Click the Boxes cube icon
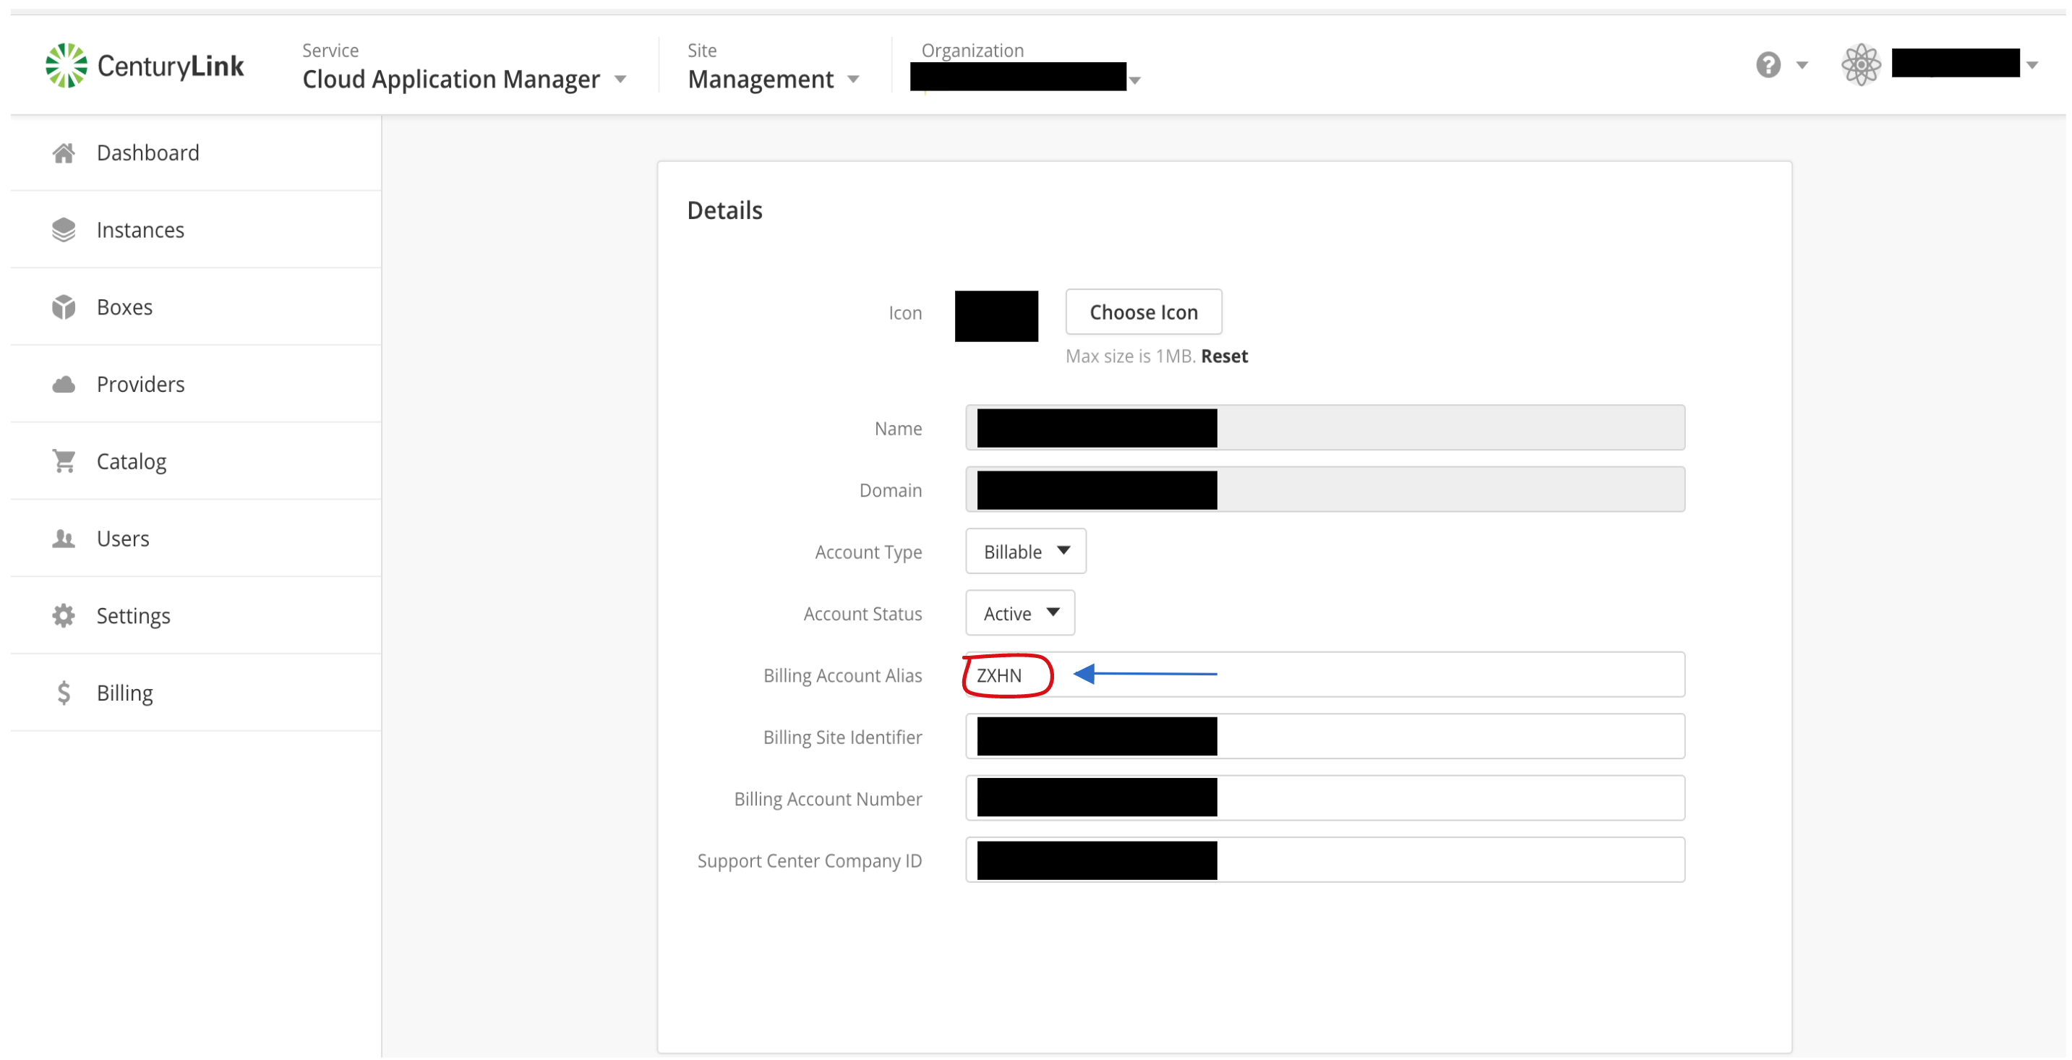This screenshot has height=1060, width=2072. click(64, 307)
